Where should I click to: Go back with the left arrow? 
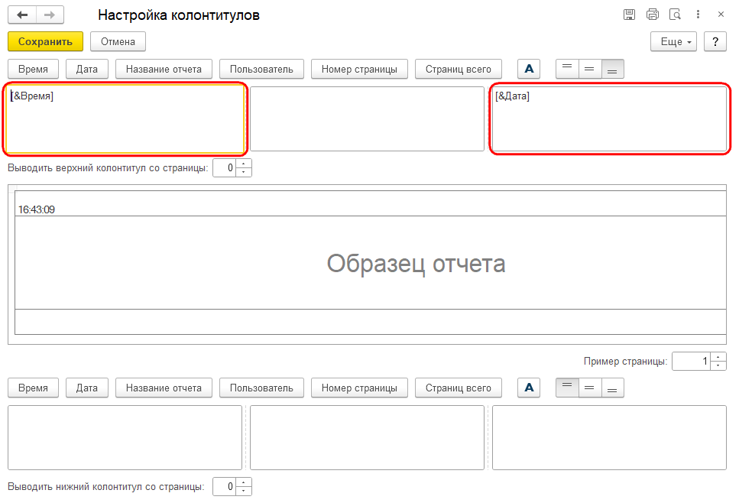22,15
